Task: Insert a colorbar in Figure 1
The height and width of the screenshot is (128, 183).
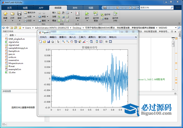Action: click(97, 41)
